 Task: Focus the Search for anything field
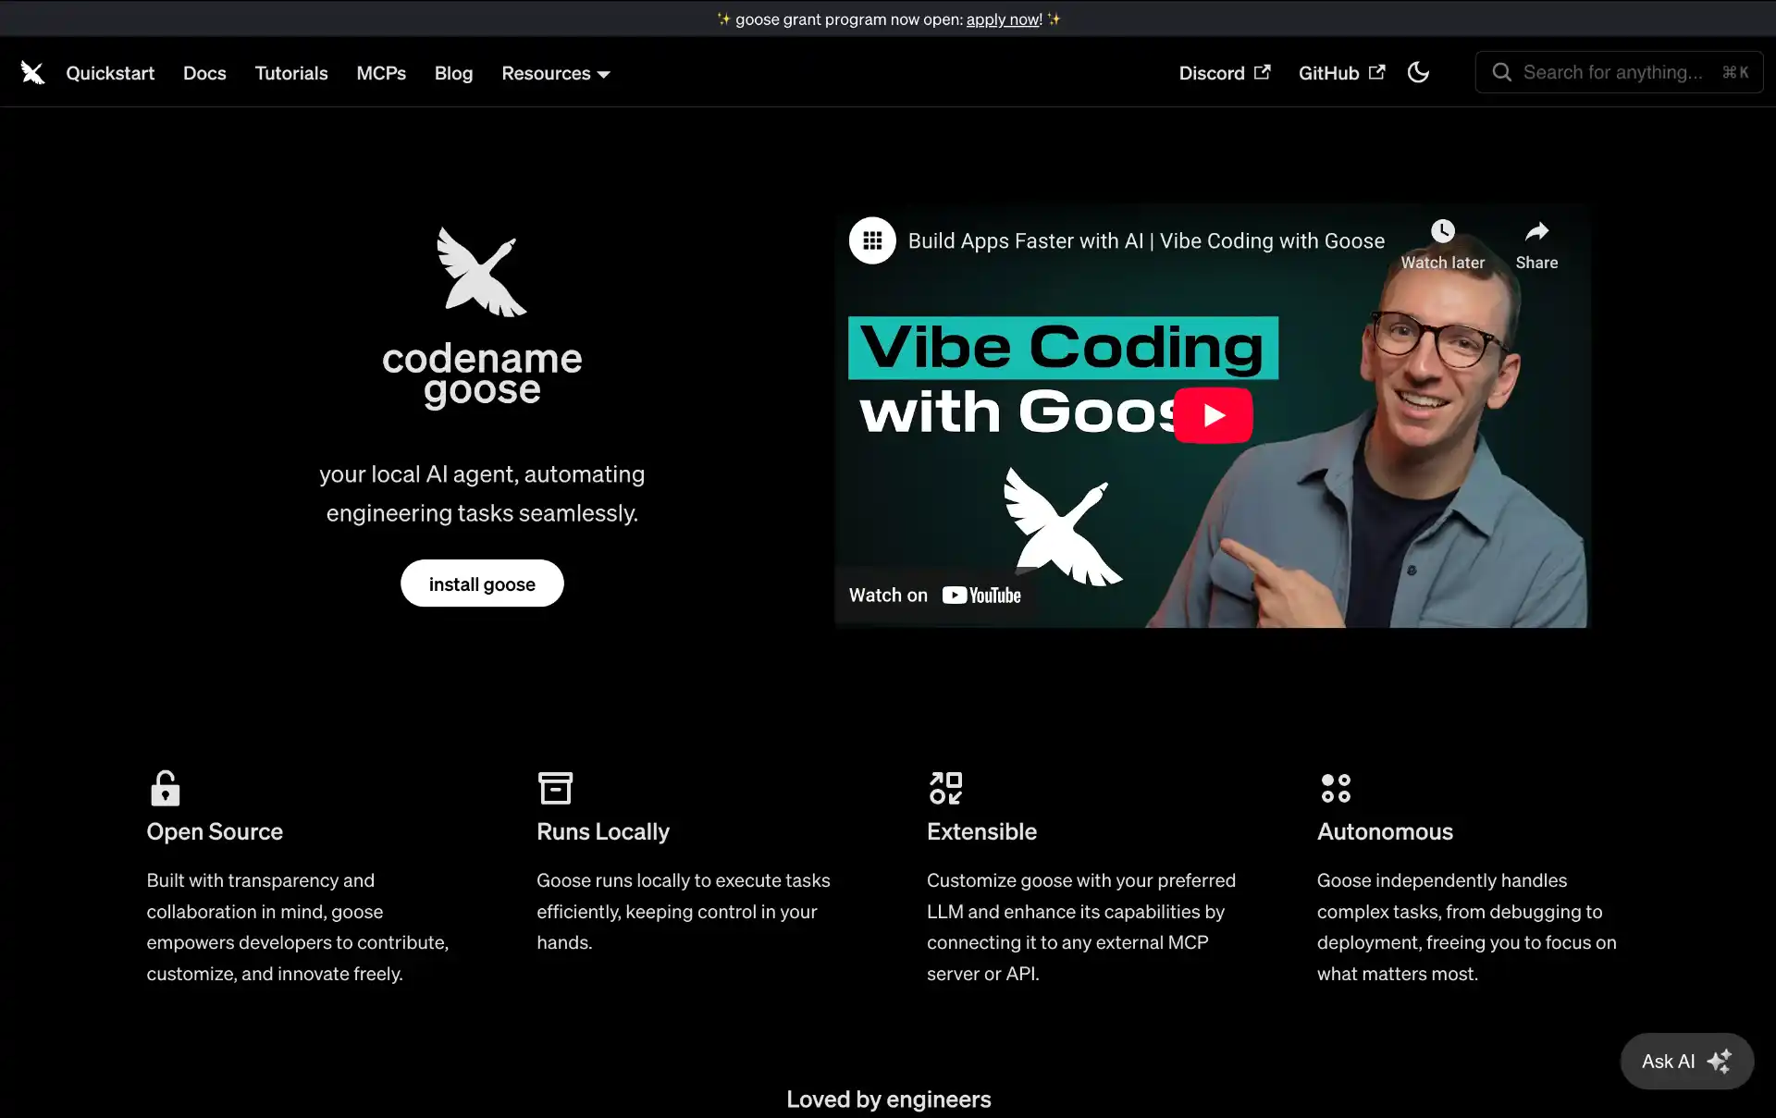point(1619,72)
